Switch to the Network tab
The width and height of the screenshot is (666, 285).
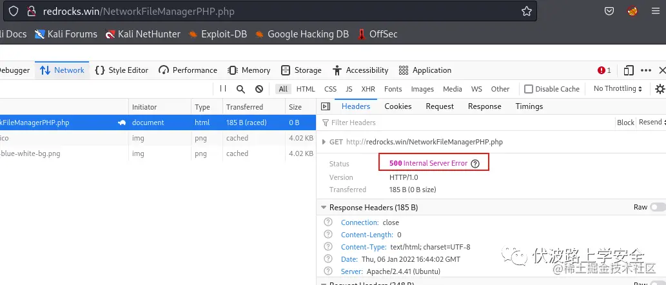(62, 70)
